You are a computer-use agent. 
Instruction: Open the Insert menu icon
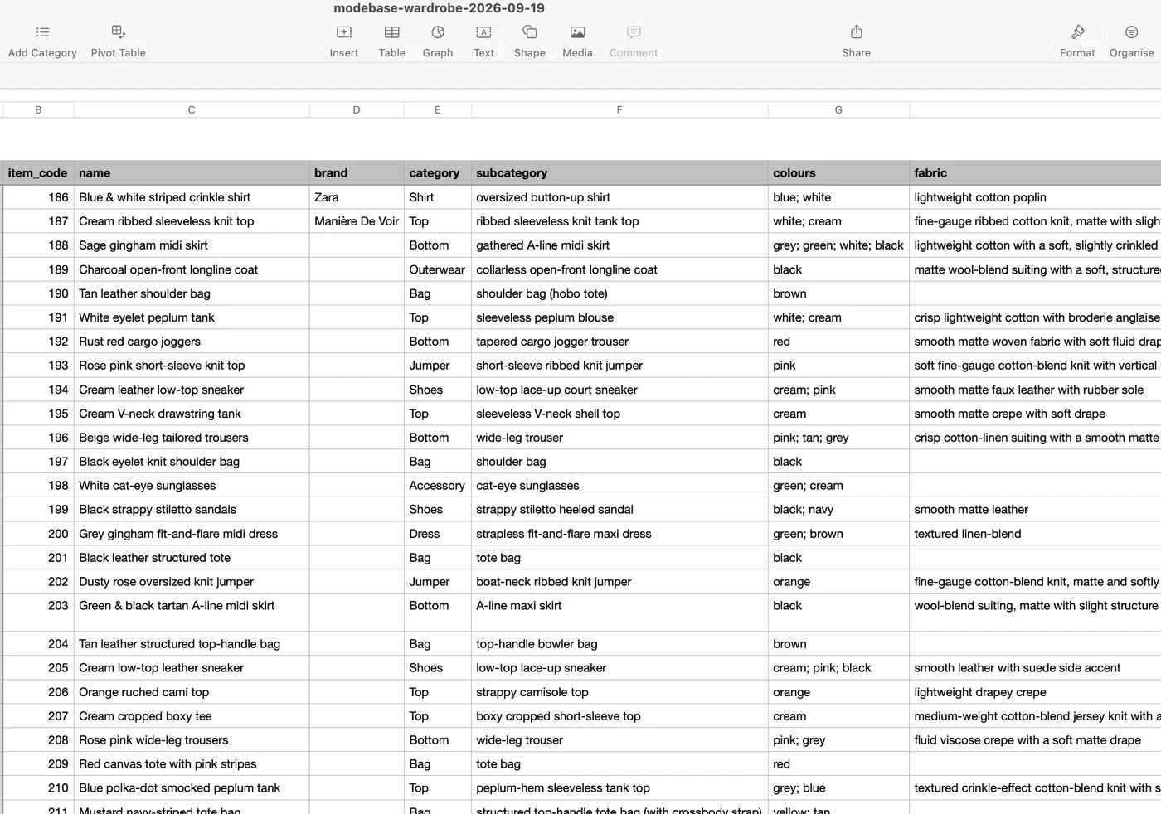[x=344, y=32]
